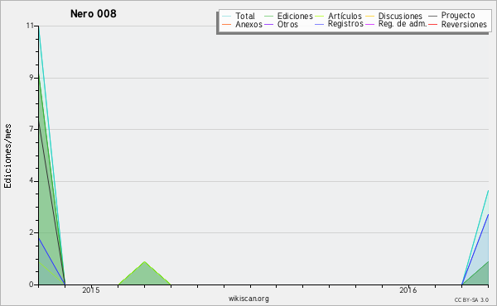The width and height of the screenshot is (497, 306).
Task: Click the blue Registros line rising in 2016
Action: (475, 249)
